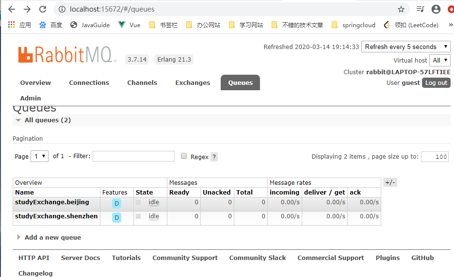Toggle table columns with the +/- button
The height and width of the screenshot is (277, 454).
(390, 182)
